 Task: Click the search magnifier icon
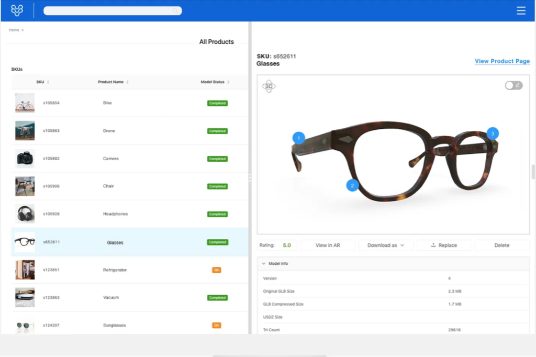[x=175, y=10]
